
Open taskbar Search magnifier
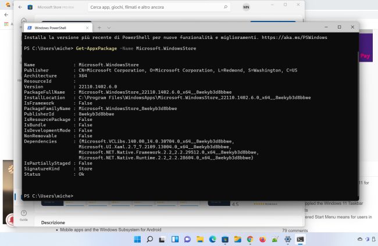tap(149, 239)
